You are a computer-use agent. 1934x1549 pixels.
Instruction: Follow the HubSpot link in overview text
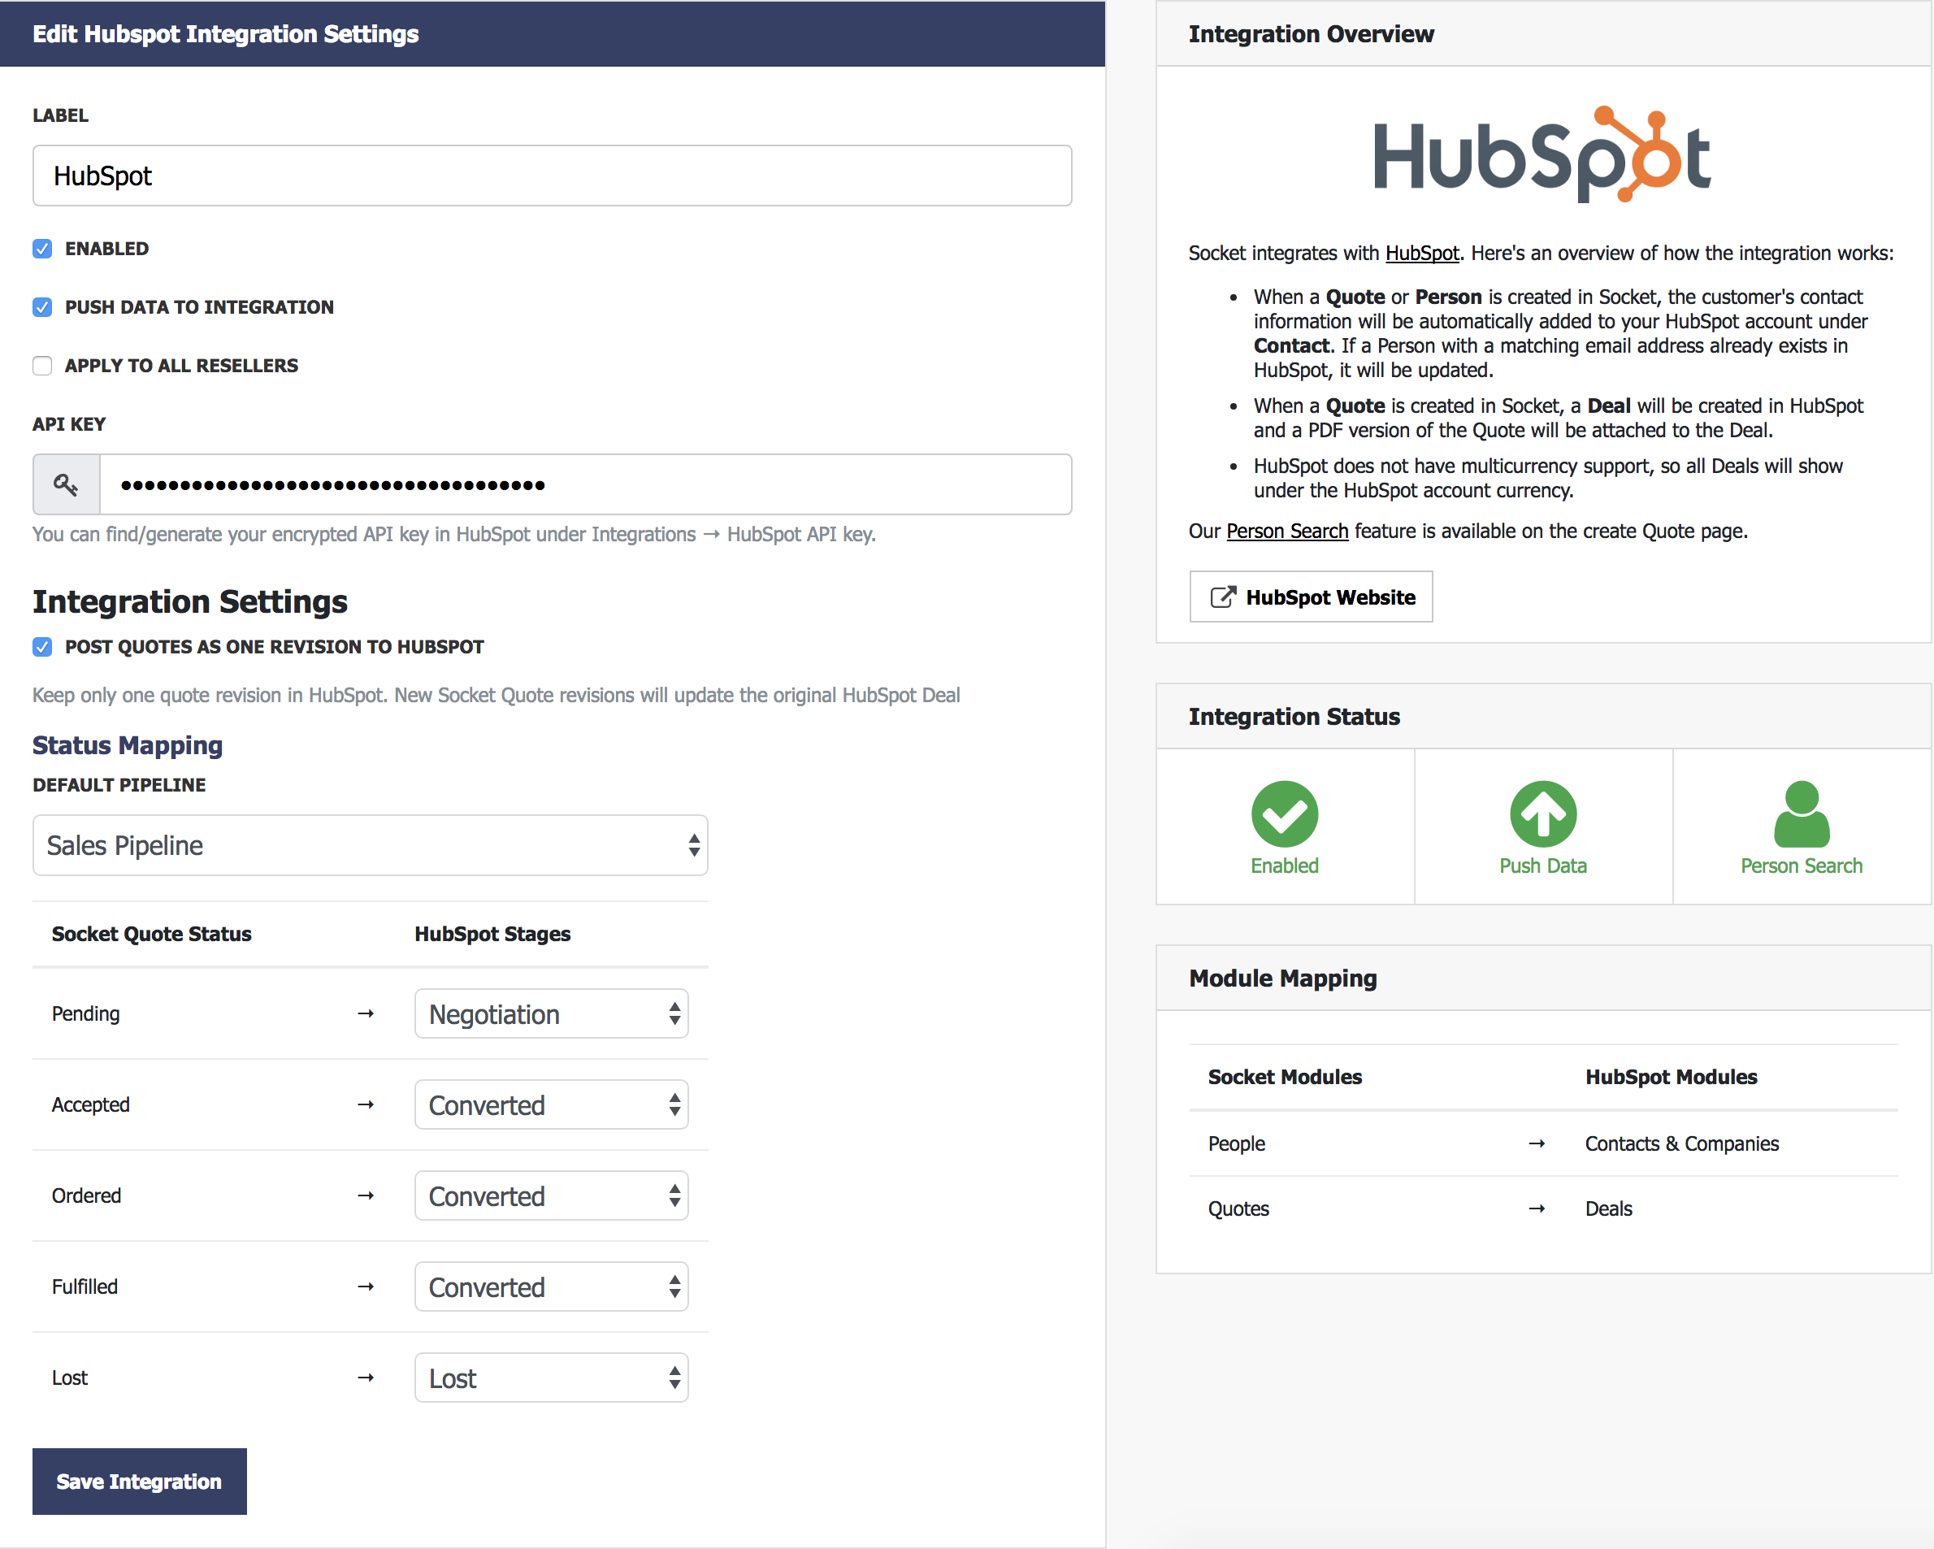(x=1422, y=253)
